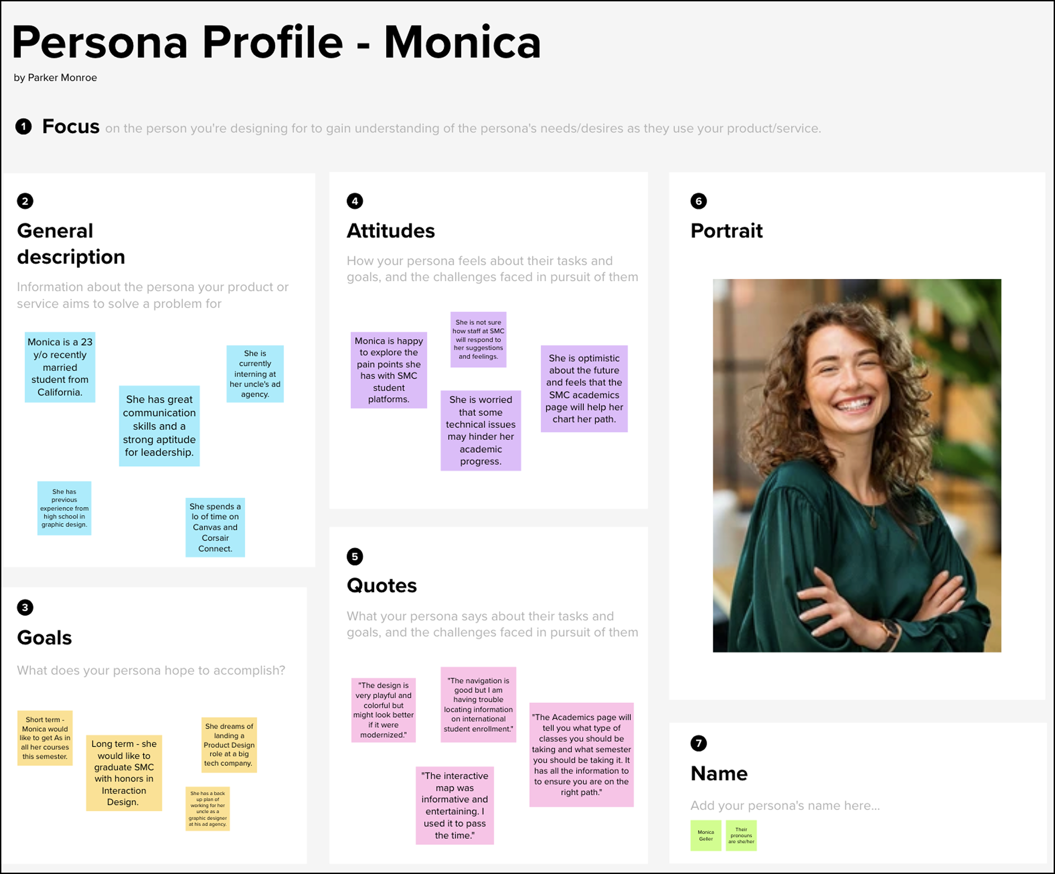Screen dimensions: 1055x874
Task: Click the number 5 badge above Quotes
Action: click(355, 556)
